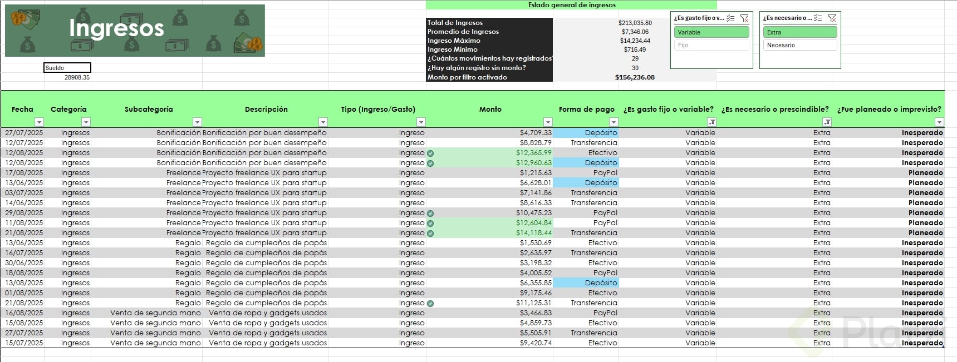Select the $1,215.63 amount cell
The height and width of the screenshot is (362, 957).
490,173
